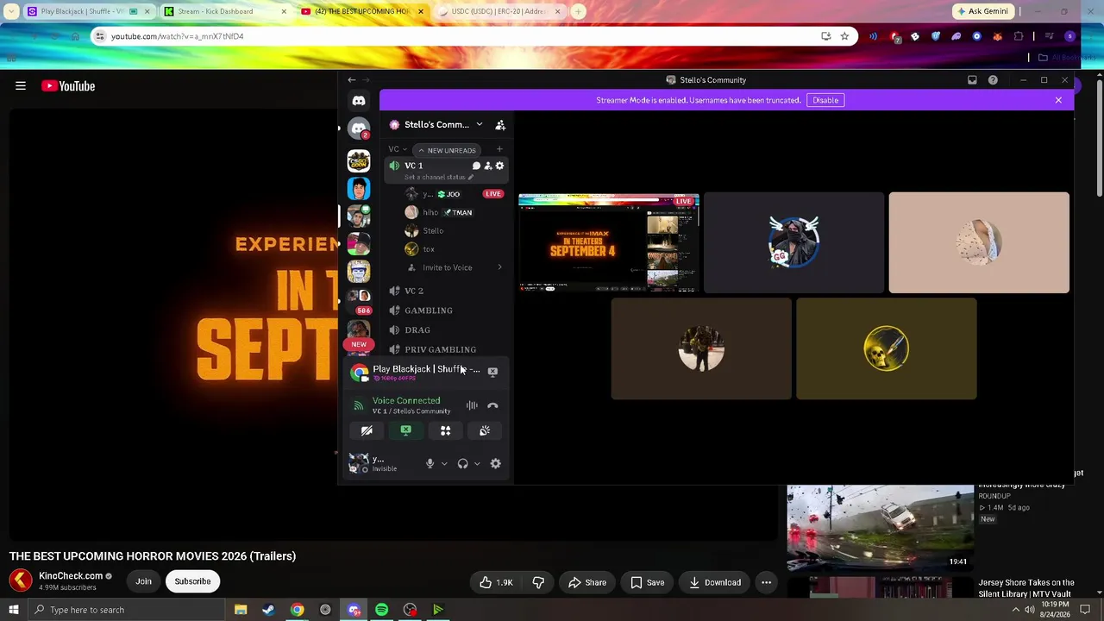
Task: Open Windows Start menu
Action: [13, 610]
